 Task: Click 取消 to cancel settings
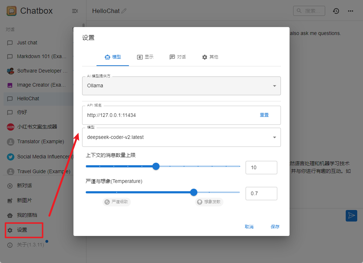[x=249, y=227]
